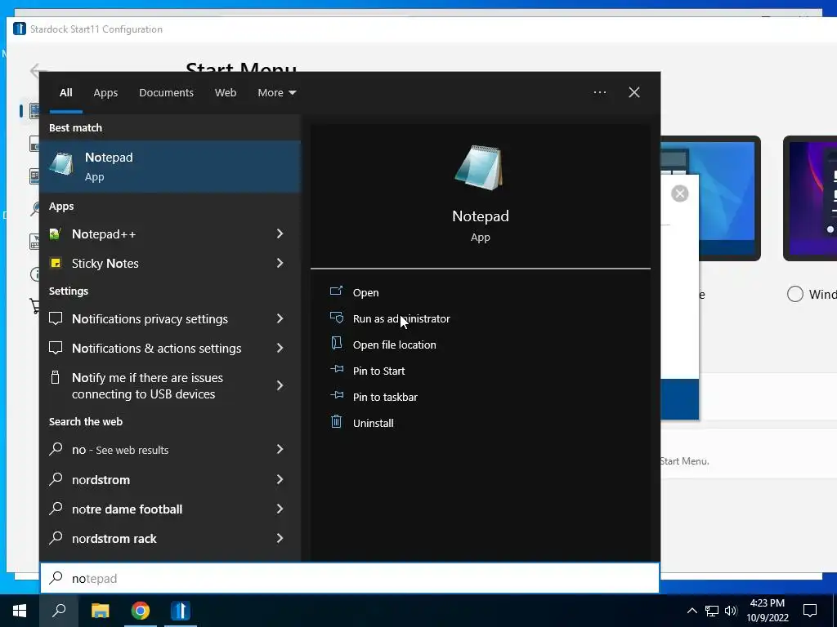Select the Wind... radio button in Start11
Viewport: 837px width, 627px height.
[794, 294]
